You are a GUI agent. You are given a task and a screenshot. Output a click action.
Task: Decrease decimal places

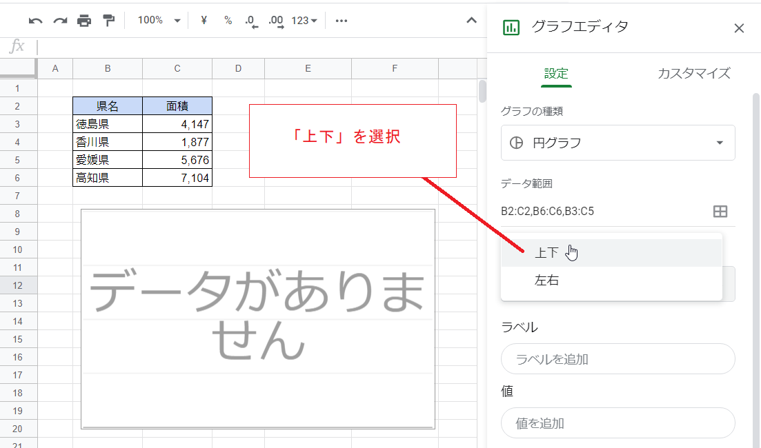coord(251,21)
